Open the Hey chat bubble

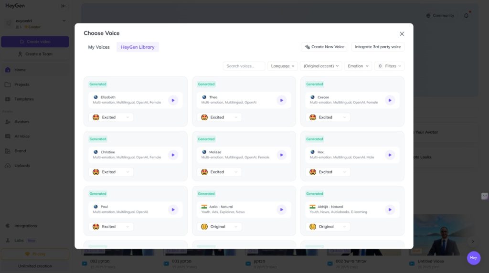pyautogui.click(x=473, y=258)
